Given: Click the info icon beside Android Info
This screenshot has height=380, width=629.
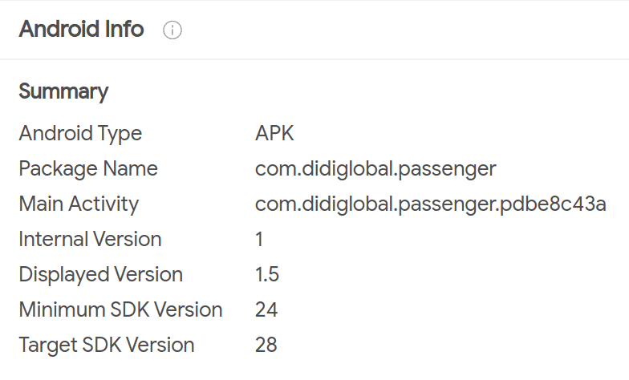Looking at the screenshot, I should [x=172, y=30].
